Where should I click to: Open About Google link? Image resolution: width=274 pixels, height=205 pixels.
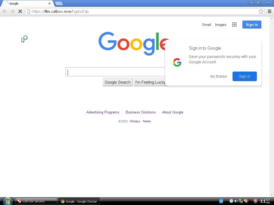click(173, 112)
